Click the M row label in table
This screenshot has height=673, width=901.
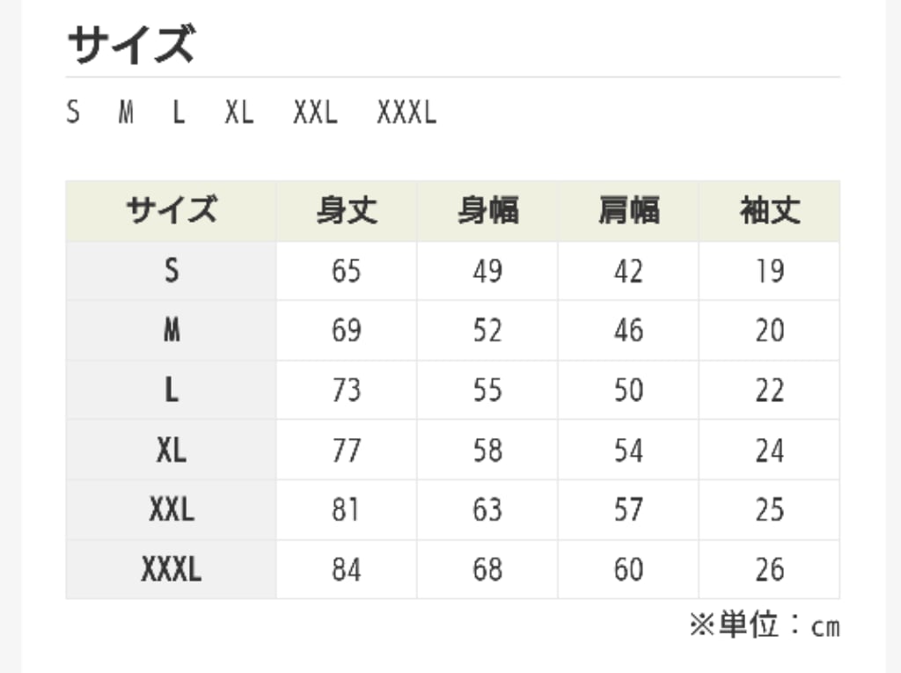(172, 331)
